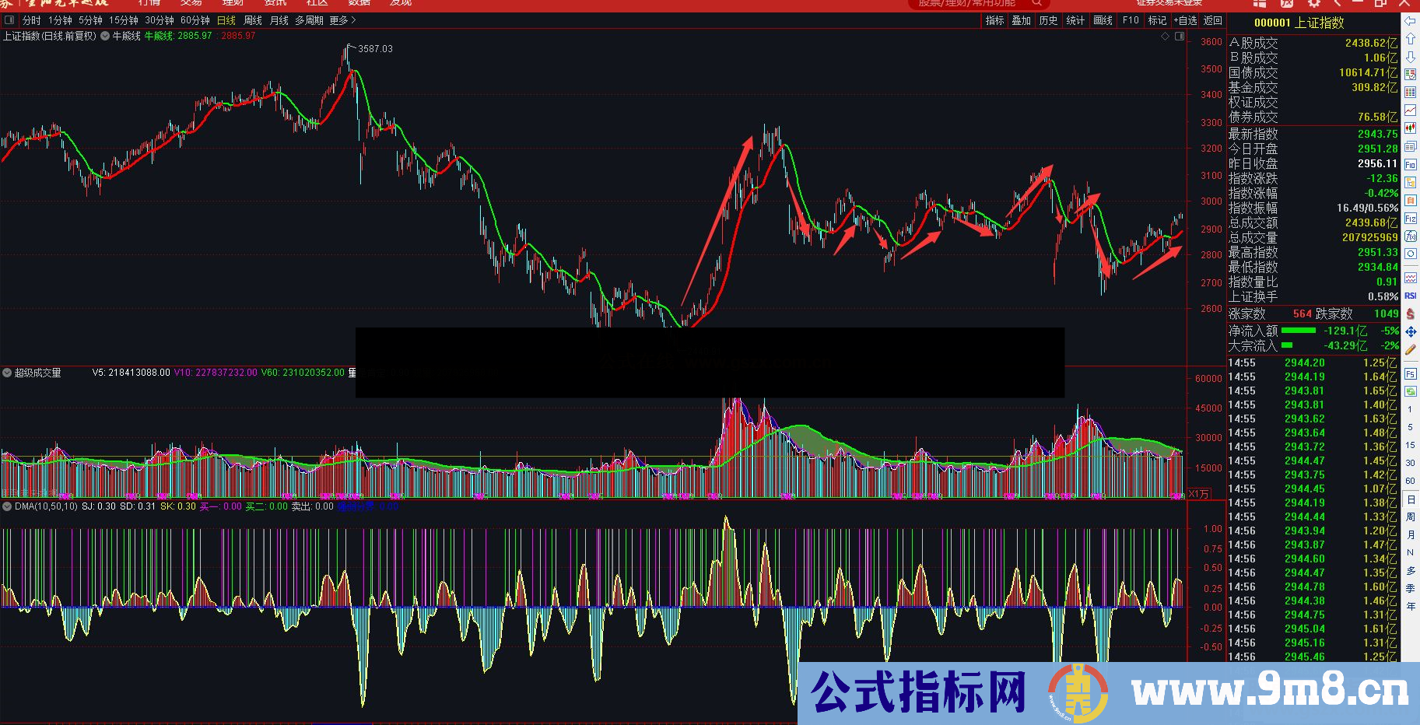Click the wave indicator icon above RSI
The image size is (1420, 725).
tap(1411, 278)
